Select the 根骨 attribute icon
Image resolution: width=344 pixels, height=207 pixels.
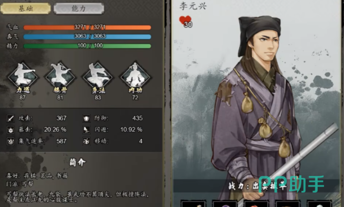(60, 76)
